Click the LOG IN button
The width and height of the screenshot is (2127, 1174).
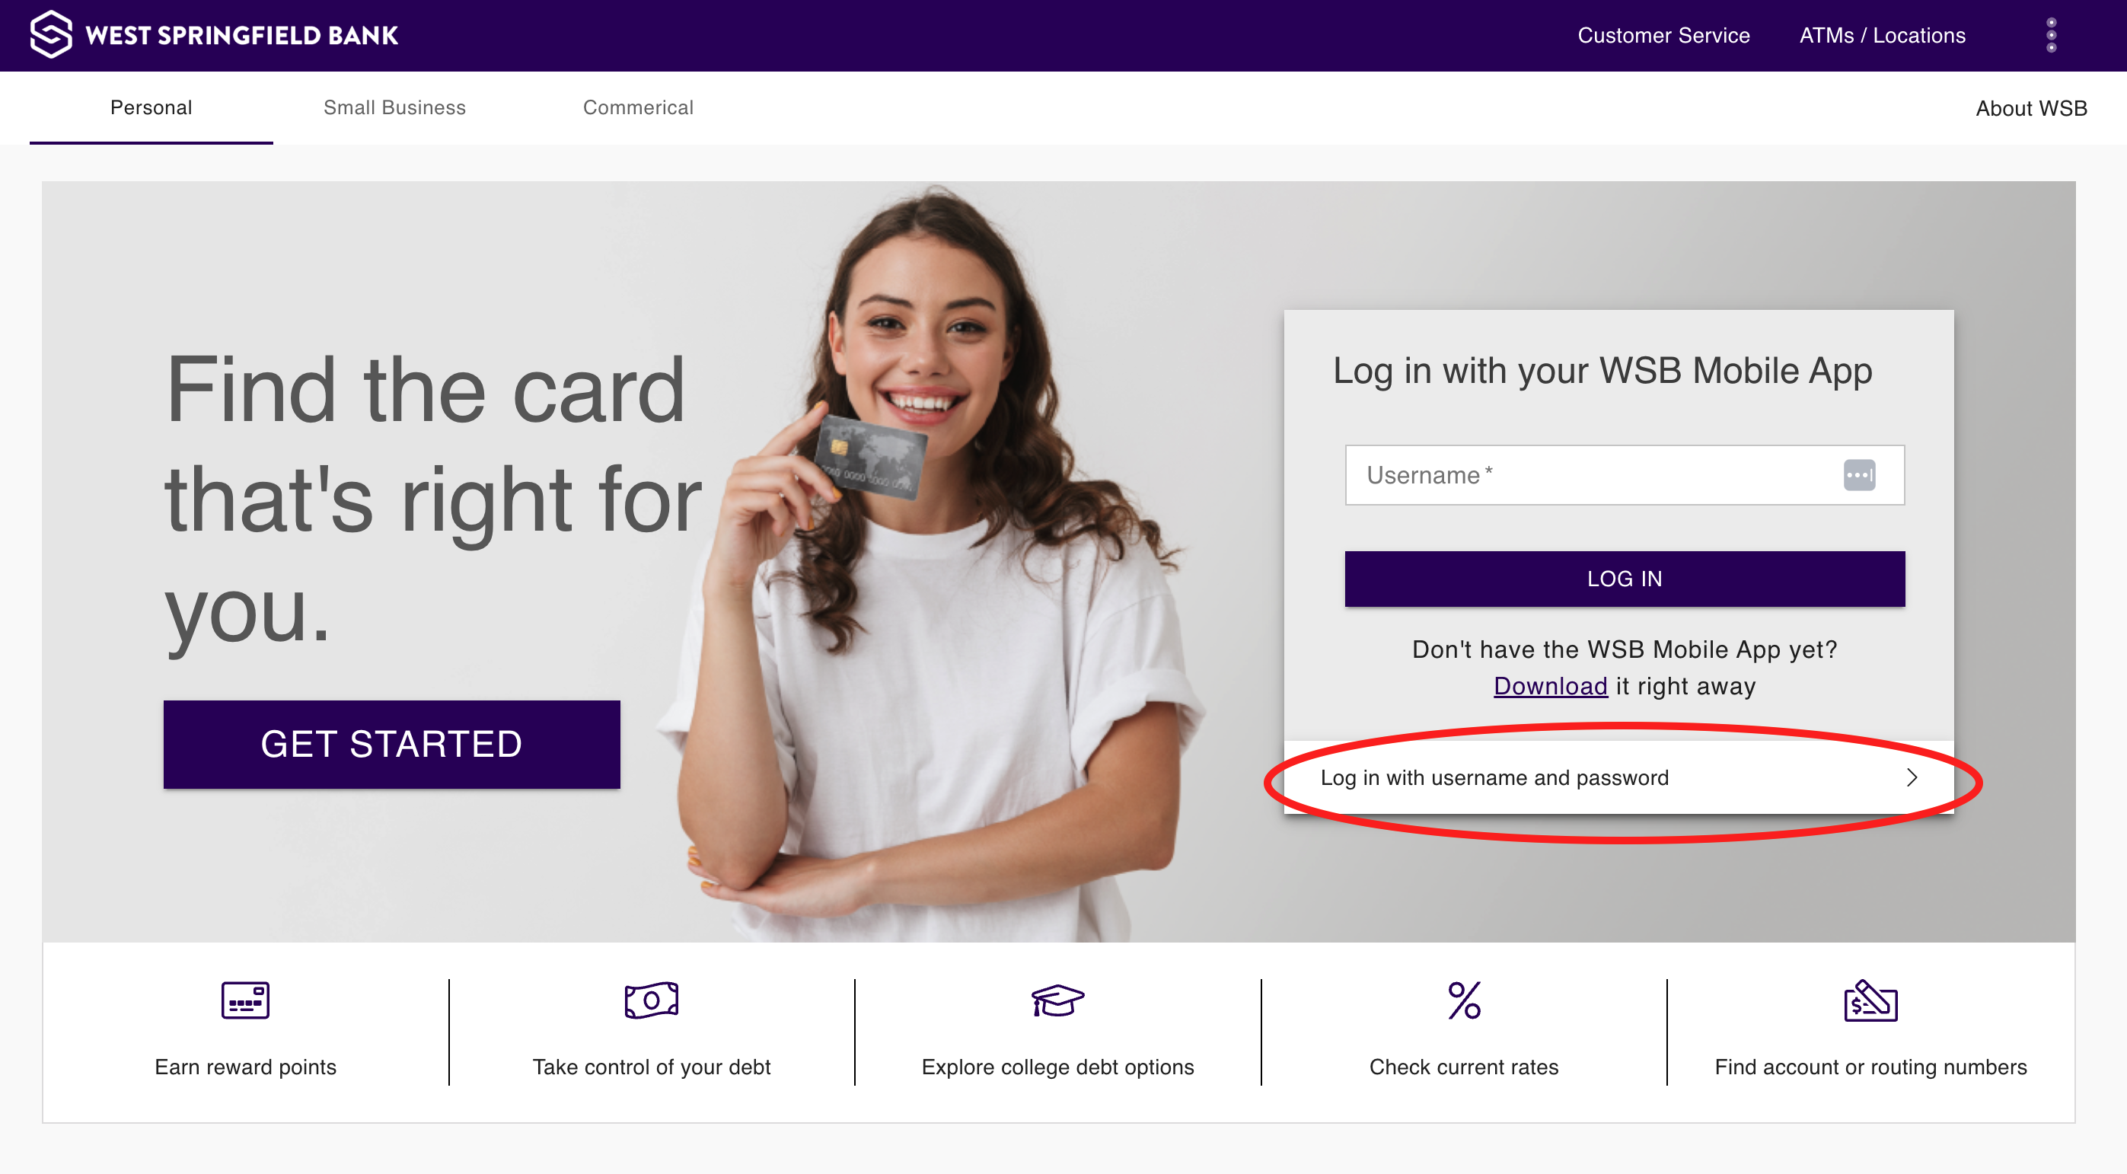(1624, 579)
